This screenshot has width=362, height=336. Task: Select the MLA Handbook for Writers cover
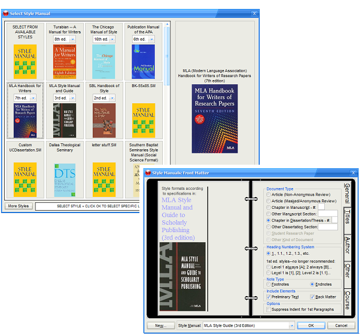(x=25, y=121)
